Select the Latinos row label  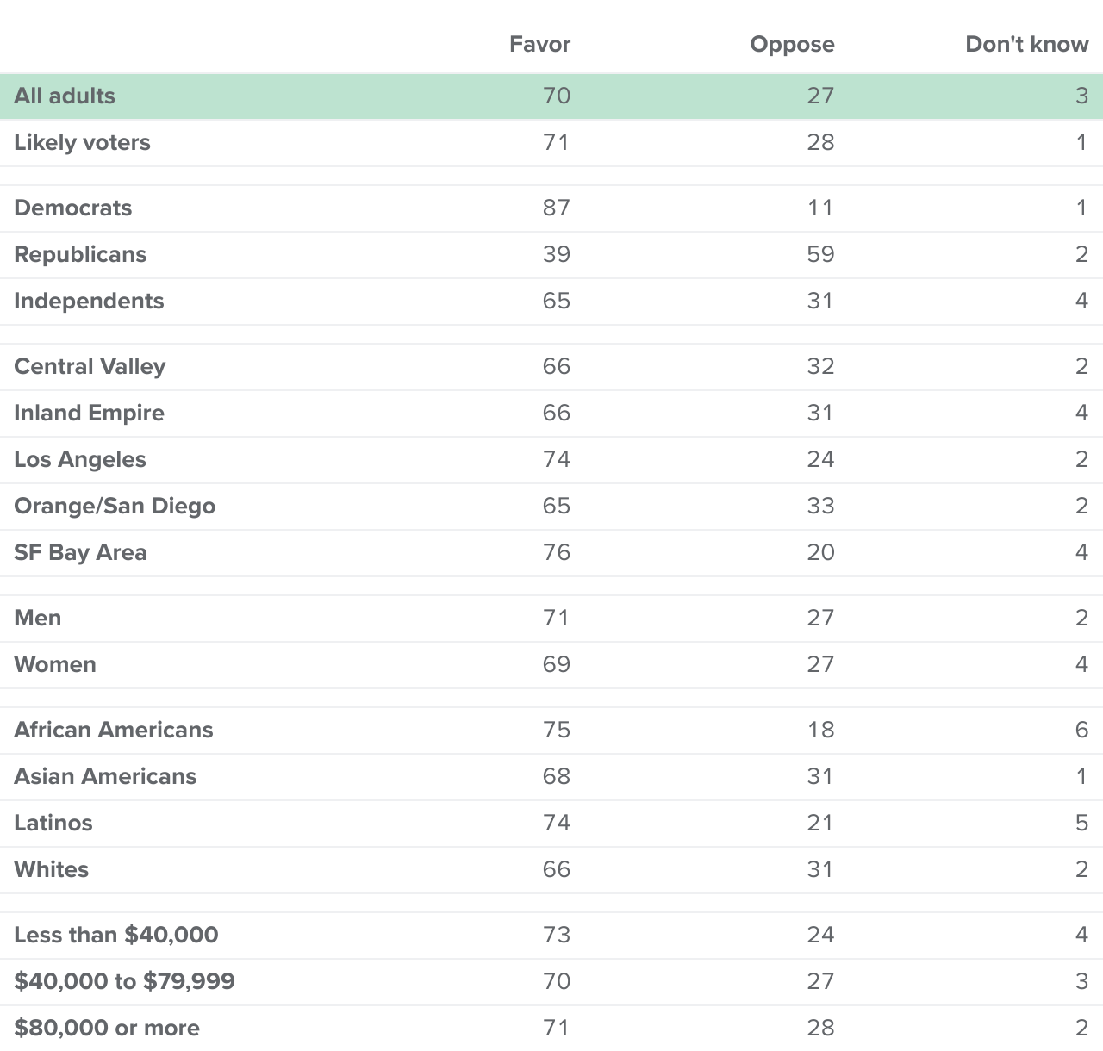click(53, 823)
